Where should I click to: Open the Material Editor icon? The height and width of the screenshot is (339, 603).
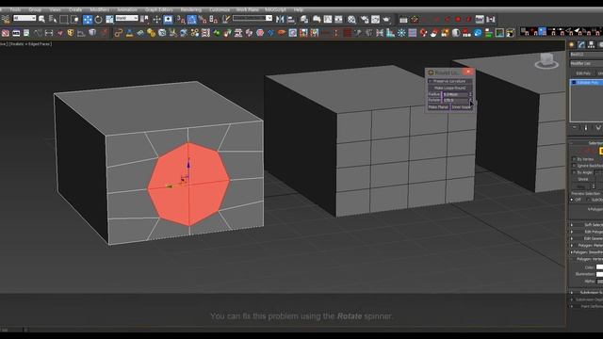[x=351, y=19]
